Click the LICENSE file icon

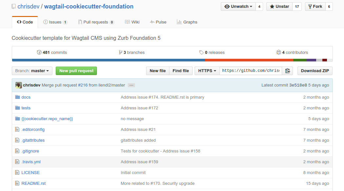tap(17, 172)
